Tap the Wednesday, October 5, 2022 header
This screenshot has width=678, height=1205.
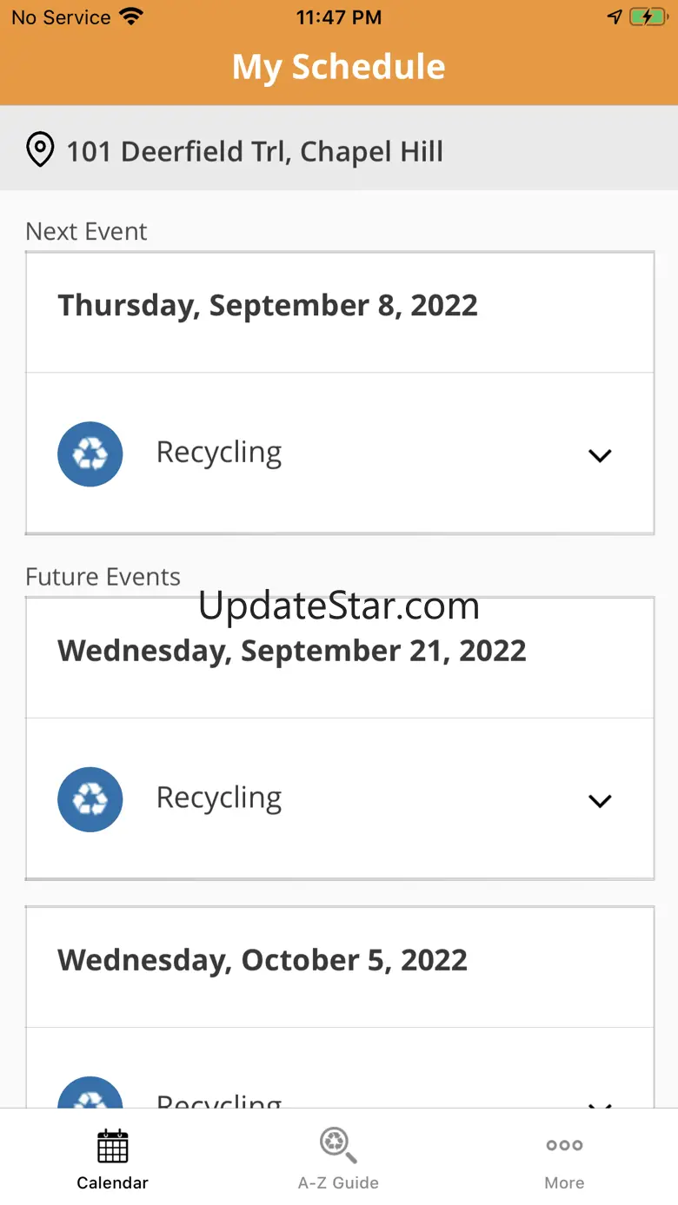click(x=263, y=961)
